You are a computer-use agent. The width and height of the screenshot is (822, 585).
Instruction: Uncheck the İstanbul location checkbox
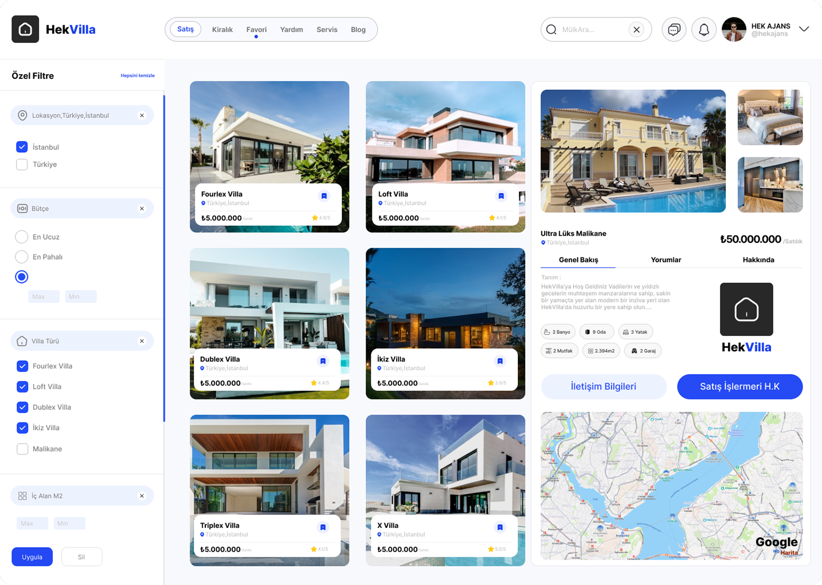point(22,147)
